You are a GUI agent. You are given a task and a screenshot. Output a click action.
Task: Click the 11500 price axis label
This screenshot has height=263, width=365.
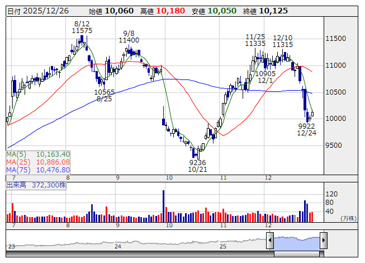point(336,39)
